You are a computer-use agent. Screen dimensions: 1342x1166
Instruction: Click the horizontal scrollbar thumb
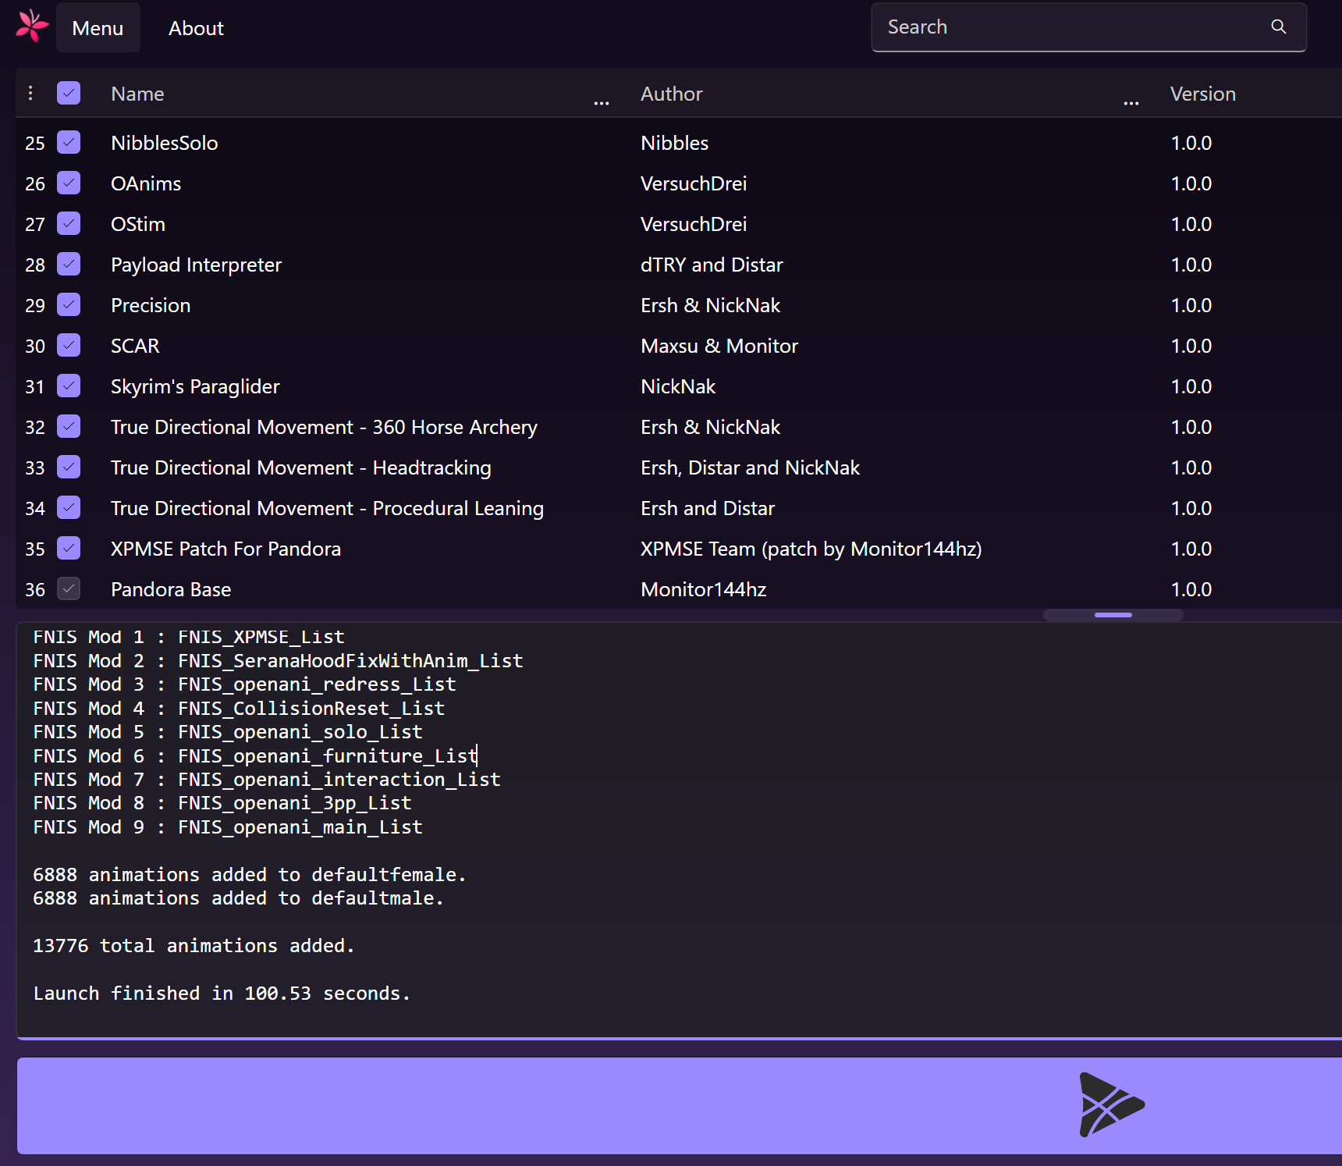tap(1113, 615)
